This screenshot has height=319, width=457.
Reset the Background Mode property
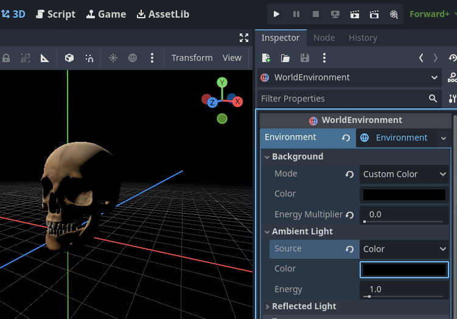349,174
